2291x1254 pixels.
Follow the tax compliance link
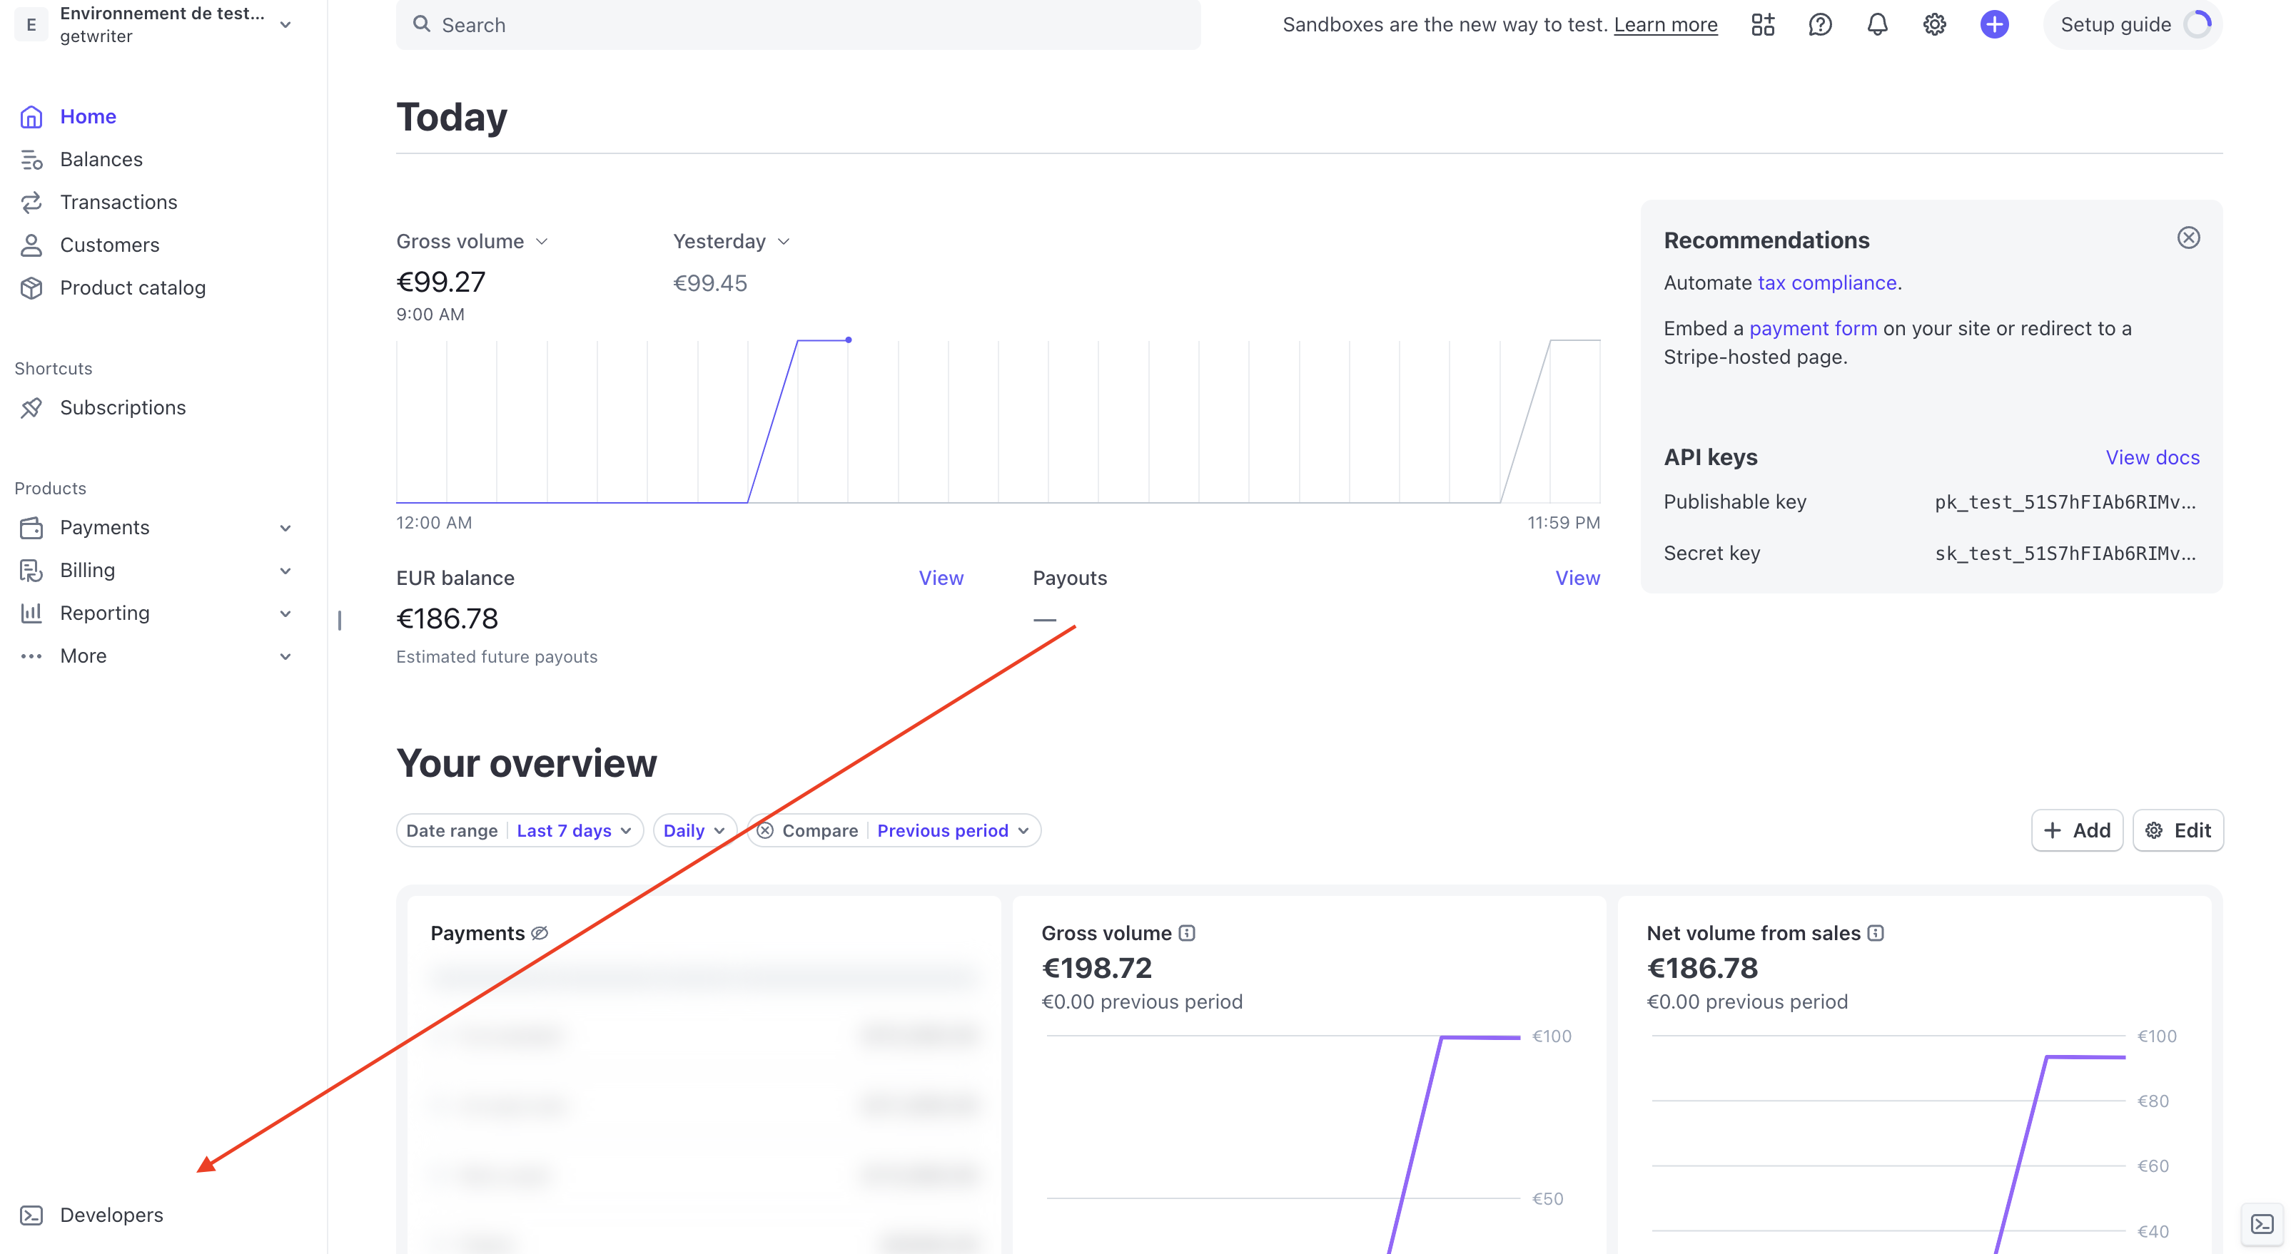(x=1827, y=282)
